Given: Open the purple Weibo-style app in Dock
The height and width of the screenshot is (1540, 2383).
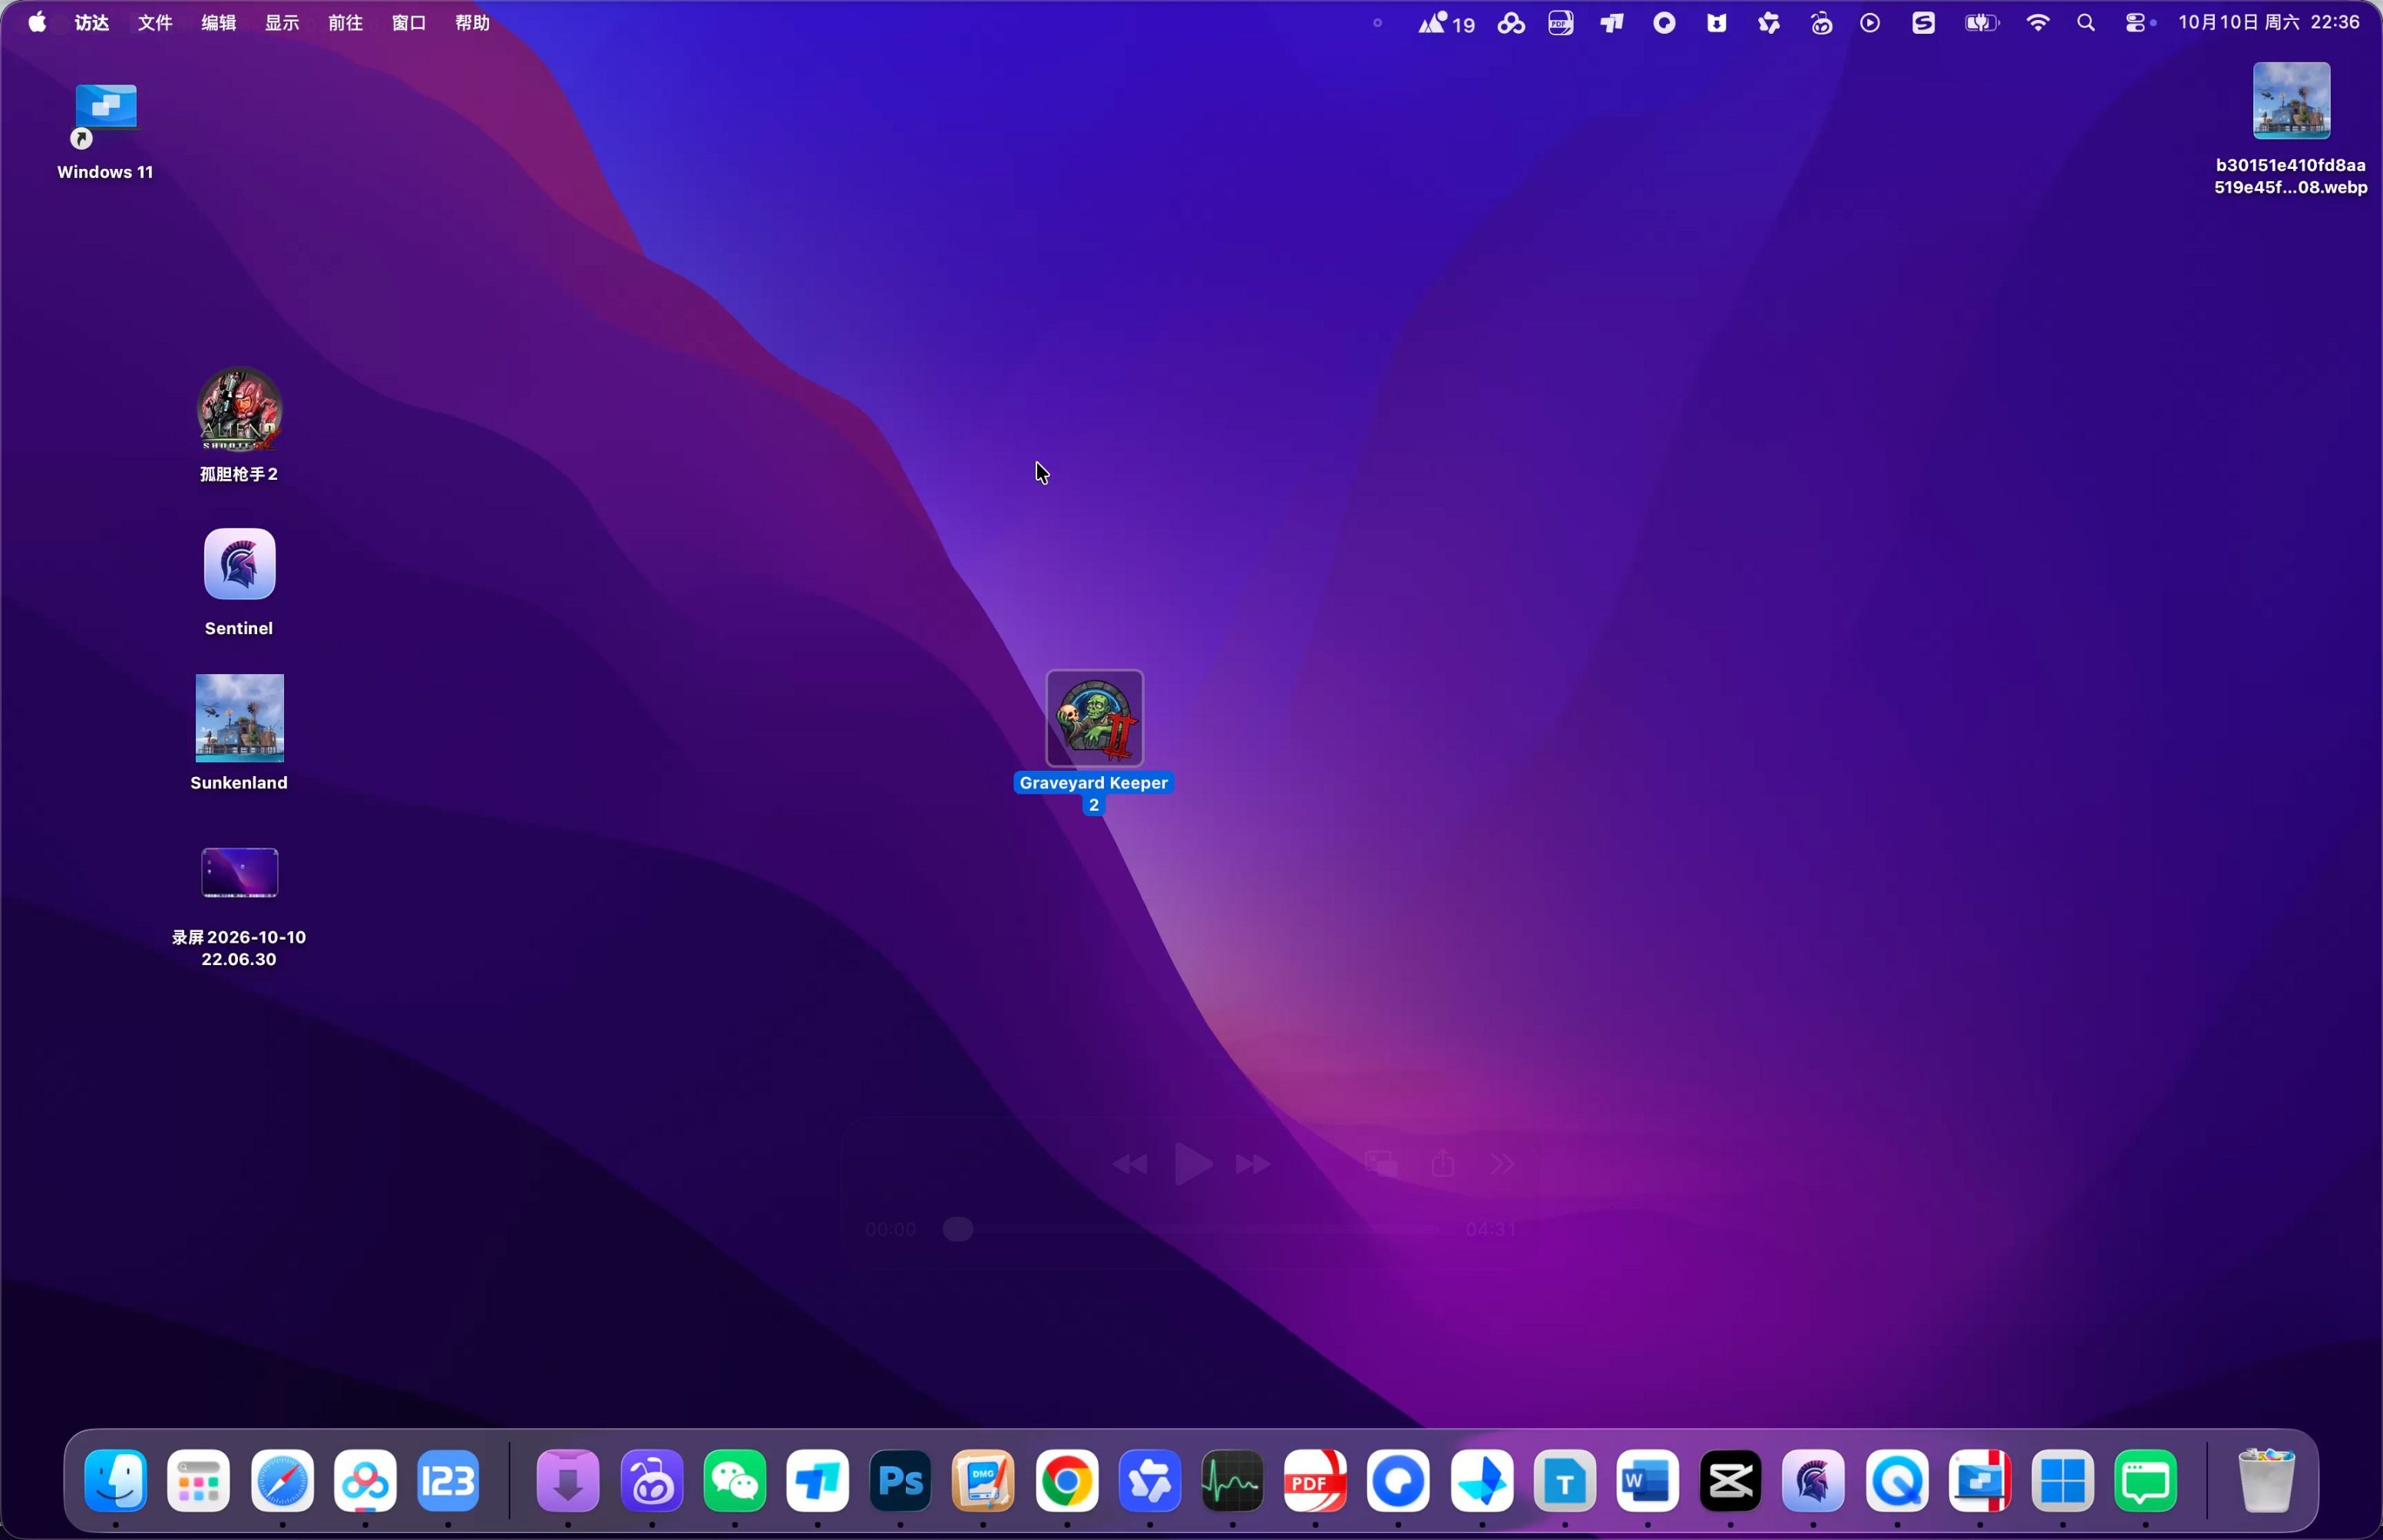Looking at the screenshot, I should [x=652, y=1481].
